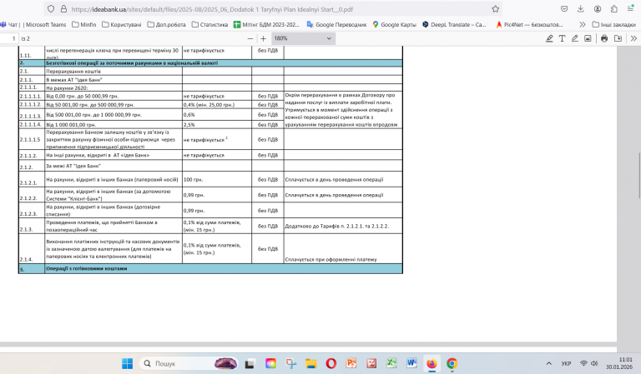Image resolution: width=641 pixels, height=374 pixels.
Task: Zoom in the PDF with plus button
Action: (x=263, y=38)
